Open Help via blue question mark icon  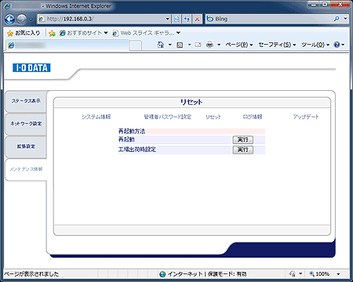pos(337,45)
